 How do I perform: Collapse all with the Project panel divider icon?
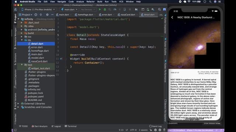[41, 15]
